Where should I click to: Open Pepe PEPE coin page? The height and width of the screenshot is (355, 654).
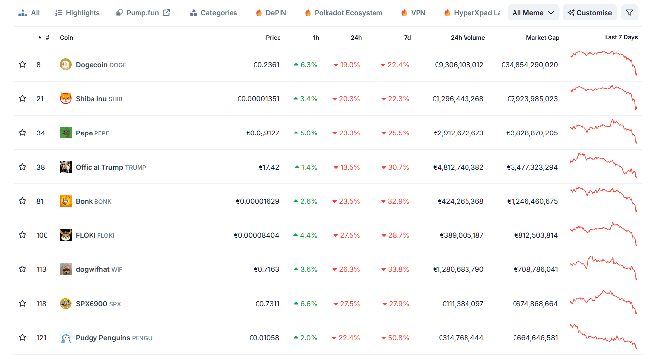[93, 133]
